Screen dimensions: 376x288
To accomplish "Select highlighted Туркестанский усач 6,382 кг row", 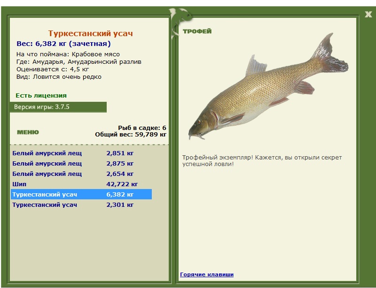I will (x=81, y=194).
